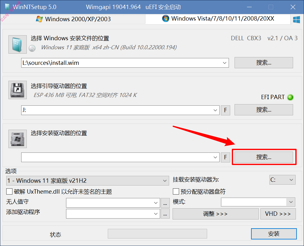Close the WinNTSetup window

tap(293, 7)
